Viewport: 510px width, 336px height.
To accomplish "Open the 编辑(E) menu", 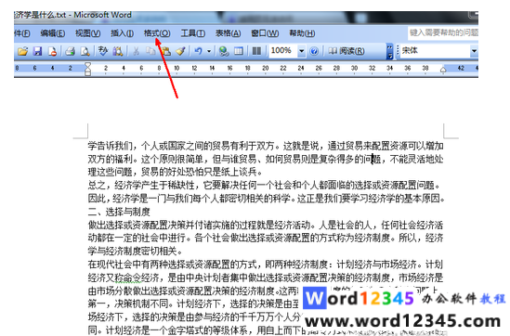I will [x=53, y=33].
